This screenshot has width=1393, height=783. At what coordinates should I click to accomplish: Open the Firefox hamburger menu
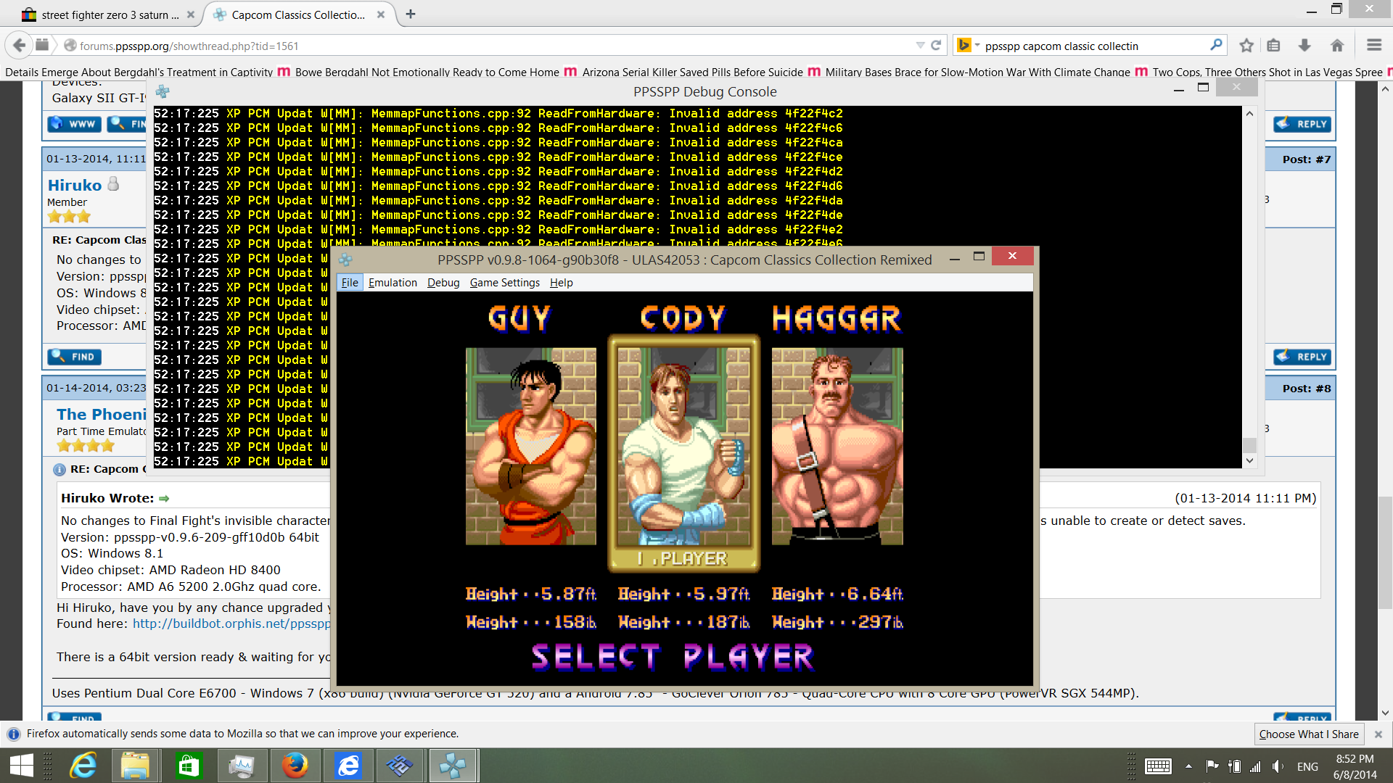click(x=1373, y=46)
